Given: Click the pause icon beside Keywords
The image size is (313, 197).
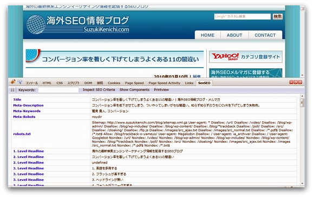Looking at the screenshot, I should click(12, 90).
